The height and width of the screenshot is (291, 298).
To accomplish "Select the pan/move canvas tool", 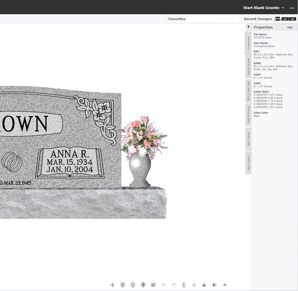I will [x=113, y=285].
